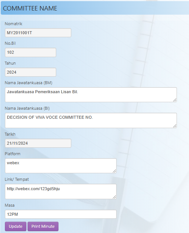Click into Nama Jawatankuasa (BI) textarea

coord(91,120)
